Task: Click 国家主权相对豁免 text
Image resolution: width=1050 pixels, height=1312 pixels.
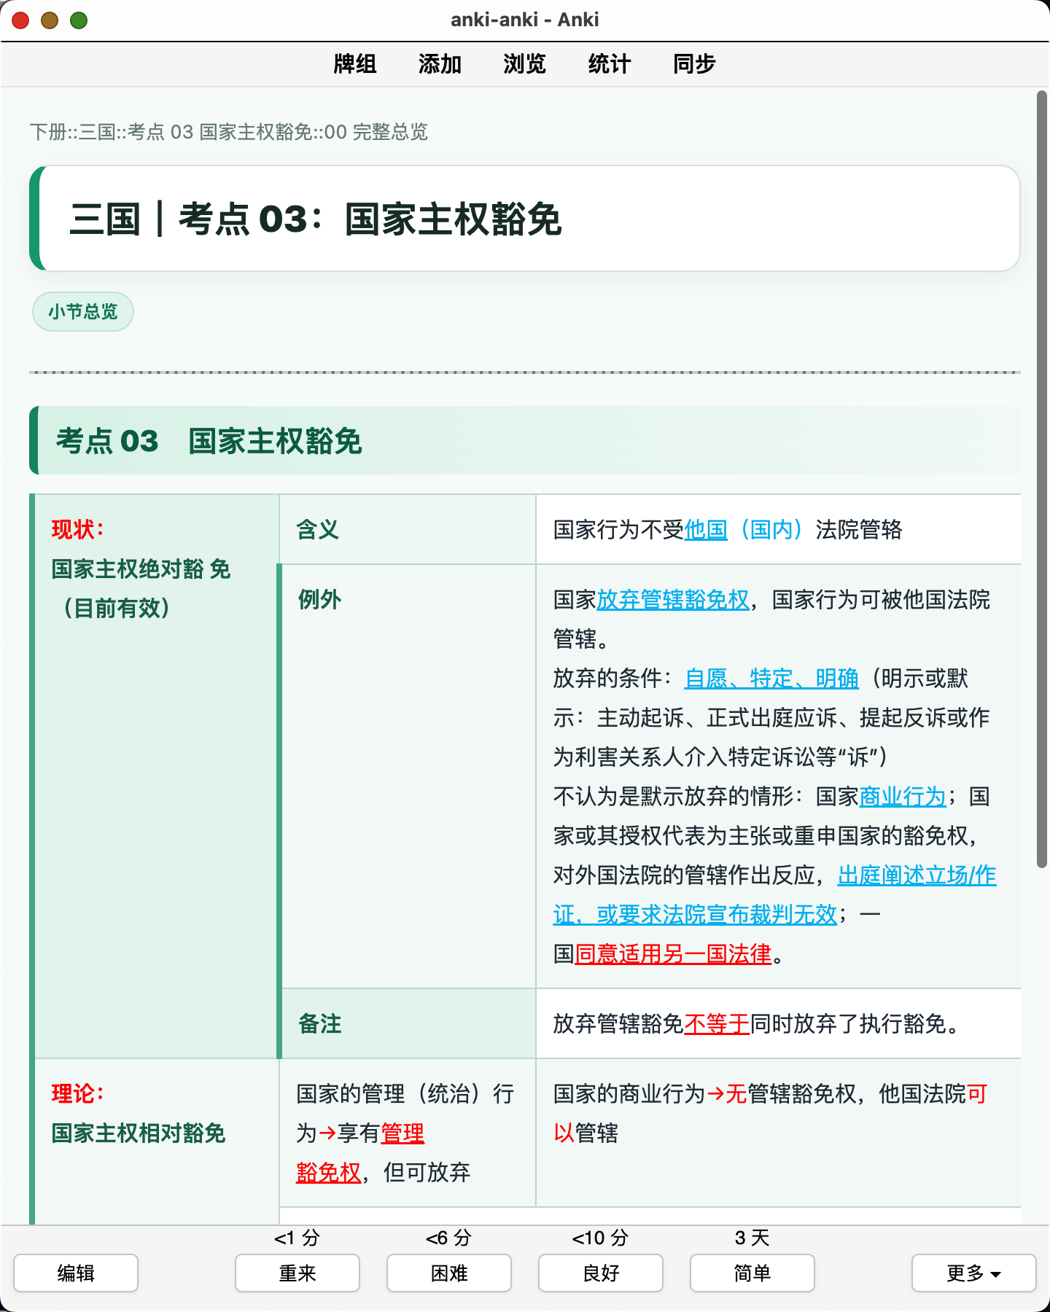Action: click(139, 1133)
